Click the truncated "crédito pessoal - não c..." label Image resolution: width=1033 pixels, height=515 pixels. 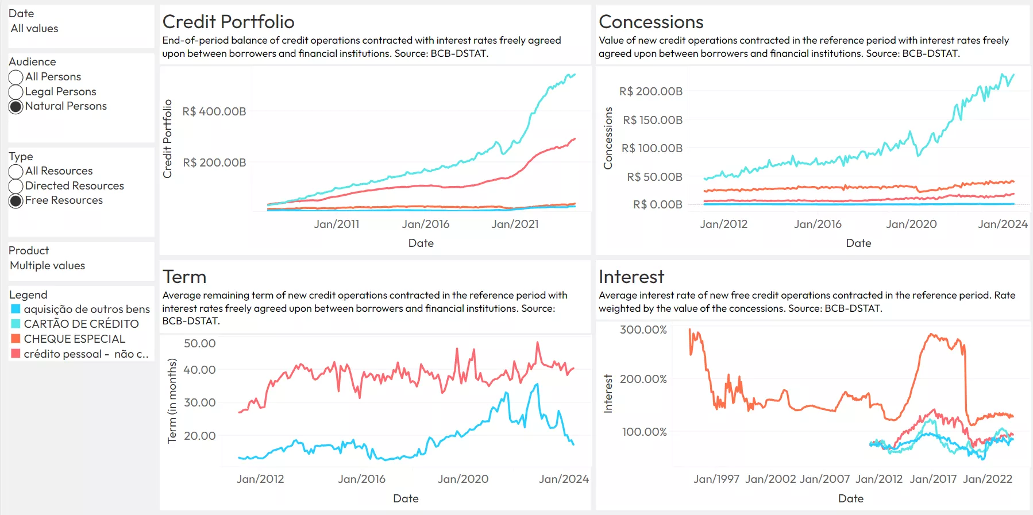tap(86, 354)
